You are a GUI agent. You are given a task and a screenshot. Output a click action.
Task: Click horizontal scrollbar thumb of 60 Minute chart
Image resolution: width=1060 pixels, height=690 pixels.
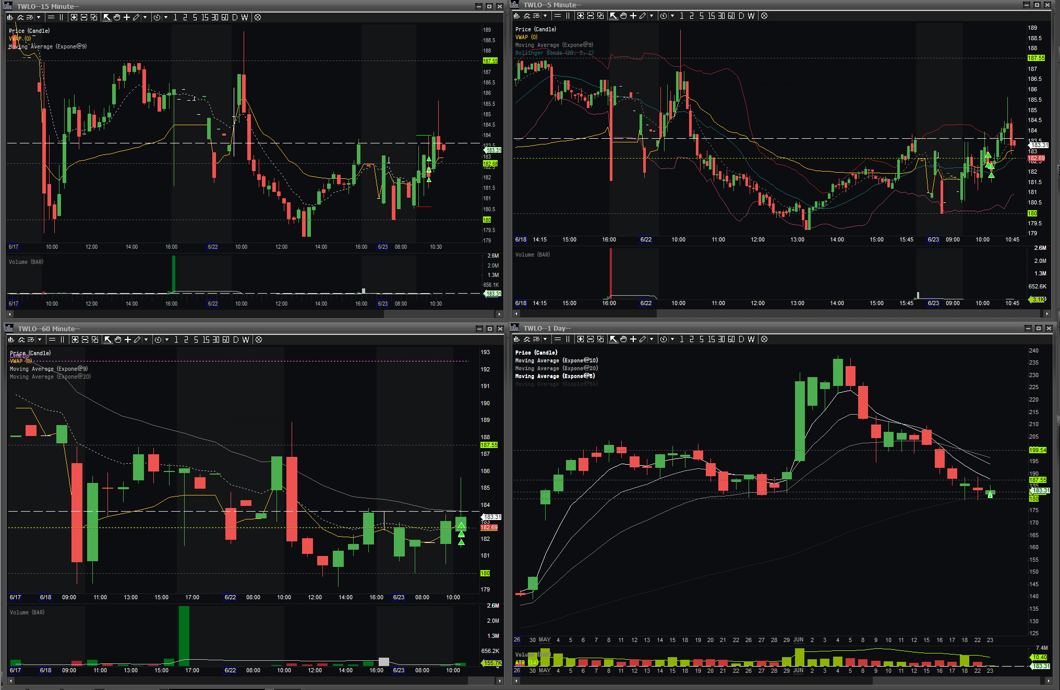point(481,681)
